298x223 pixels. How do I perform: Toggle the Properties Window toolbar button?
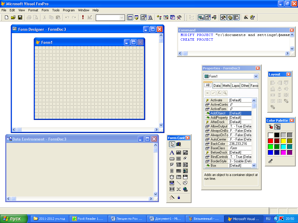(x=207, y=17)
